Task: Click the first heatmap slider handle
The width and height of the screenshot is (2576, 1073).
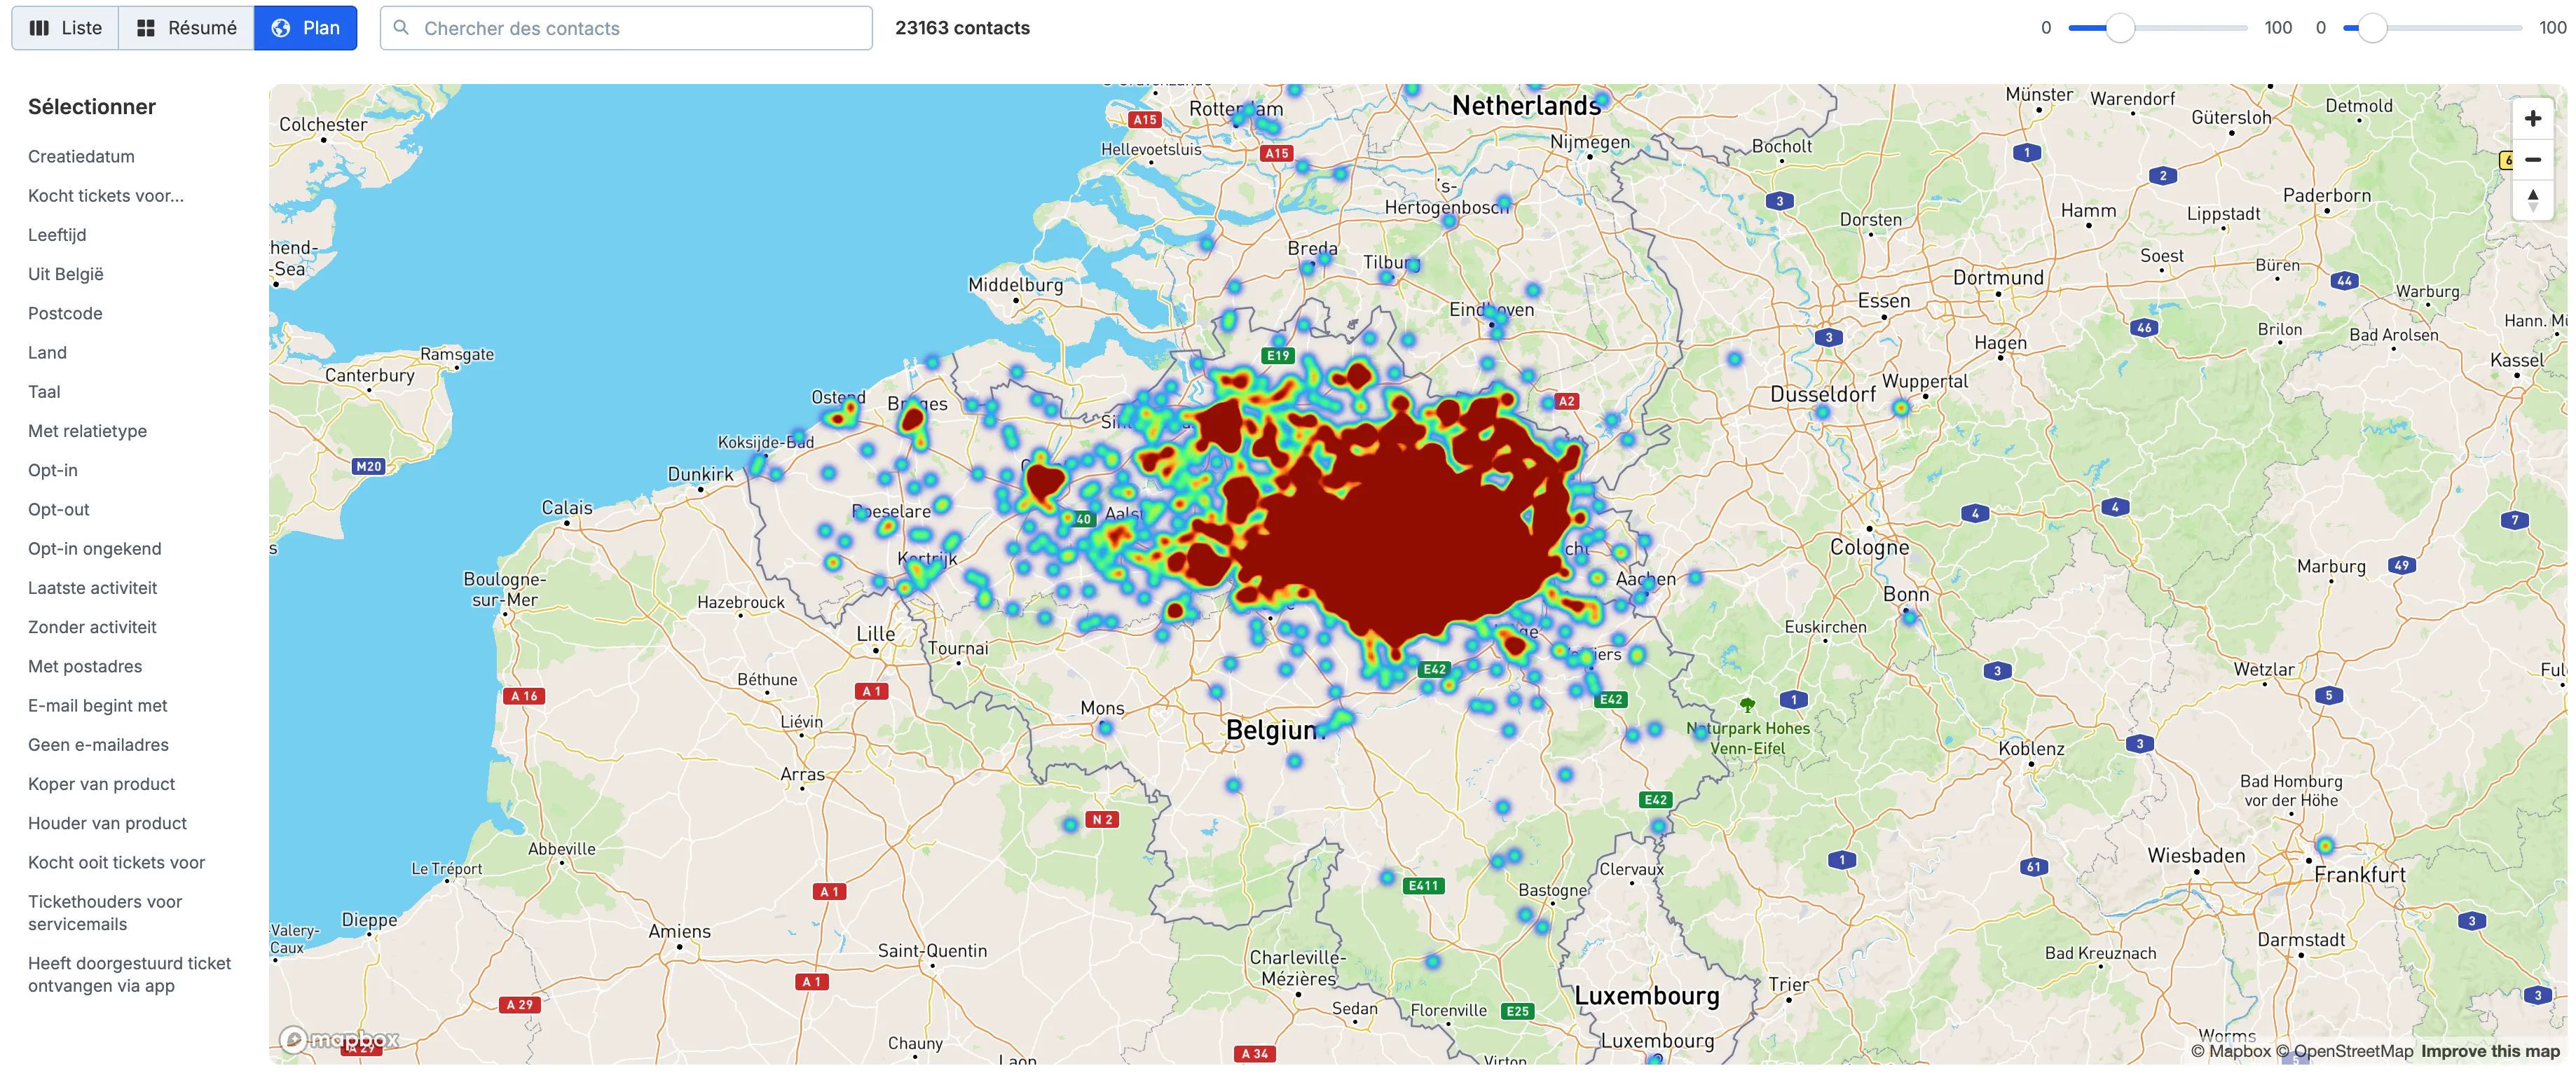Action: 2120,28
